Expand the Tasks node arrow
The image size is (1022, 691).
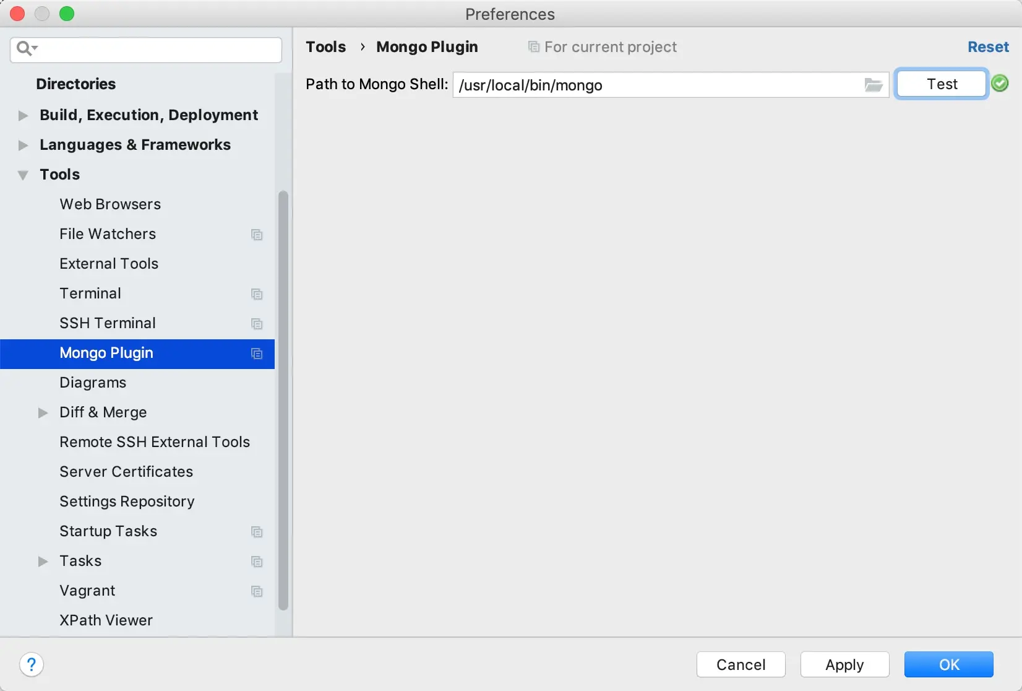[43, 562]
